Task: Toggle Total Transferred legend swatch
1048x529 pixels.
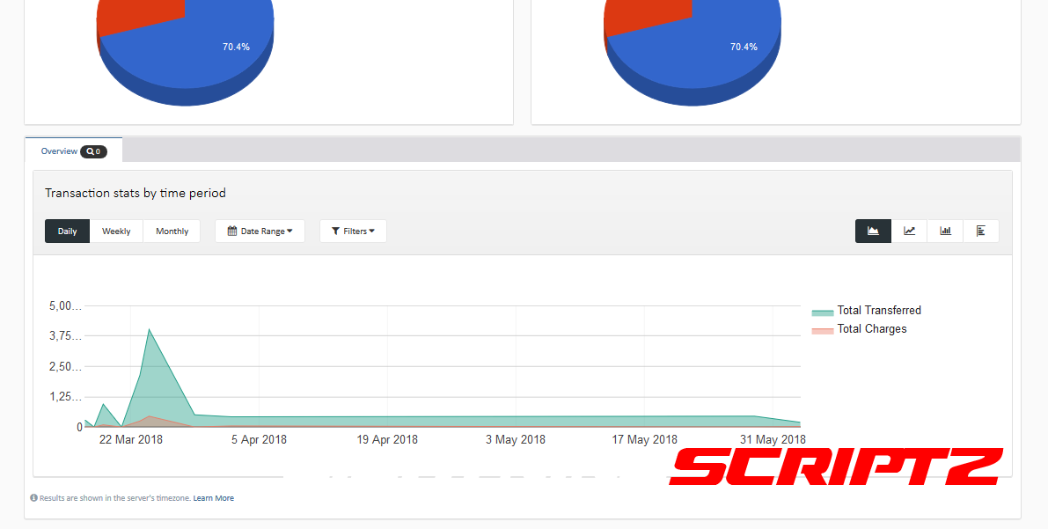Action: tap(822, 312)
